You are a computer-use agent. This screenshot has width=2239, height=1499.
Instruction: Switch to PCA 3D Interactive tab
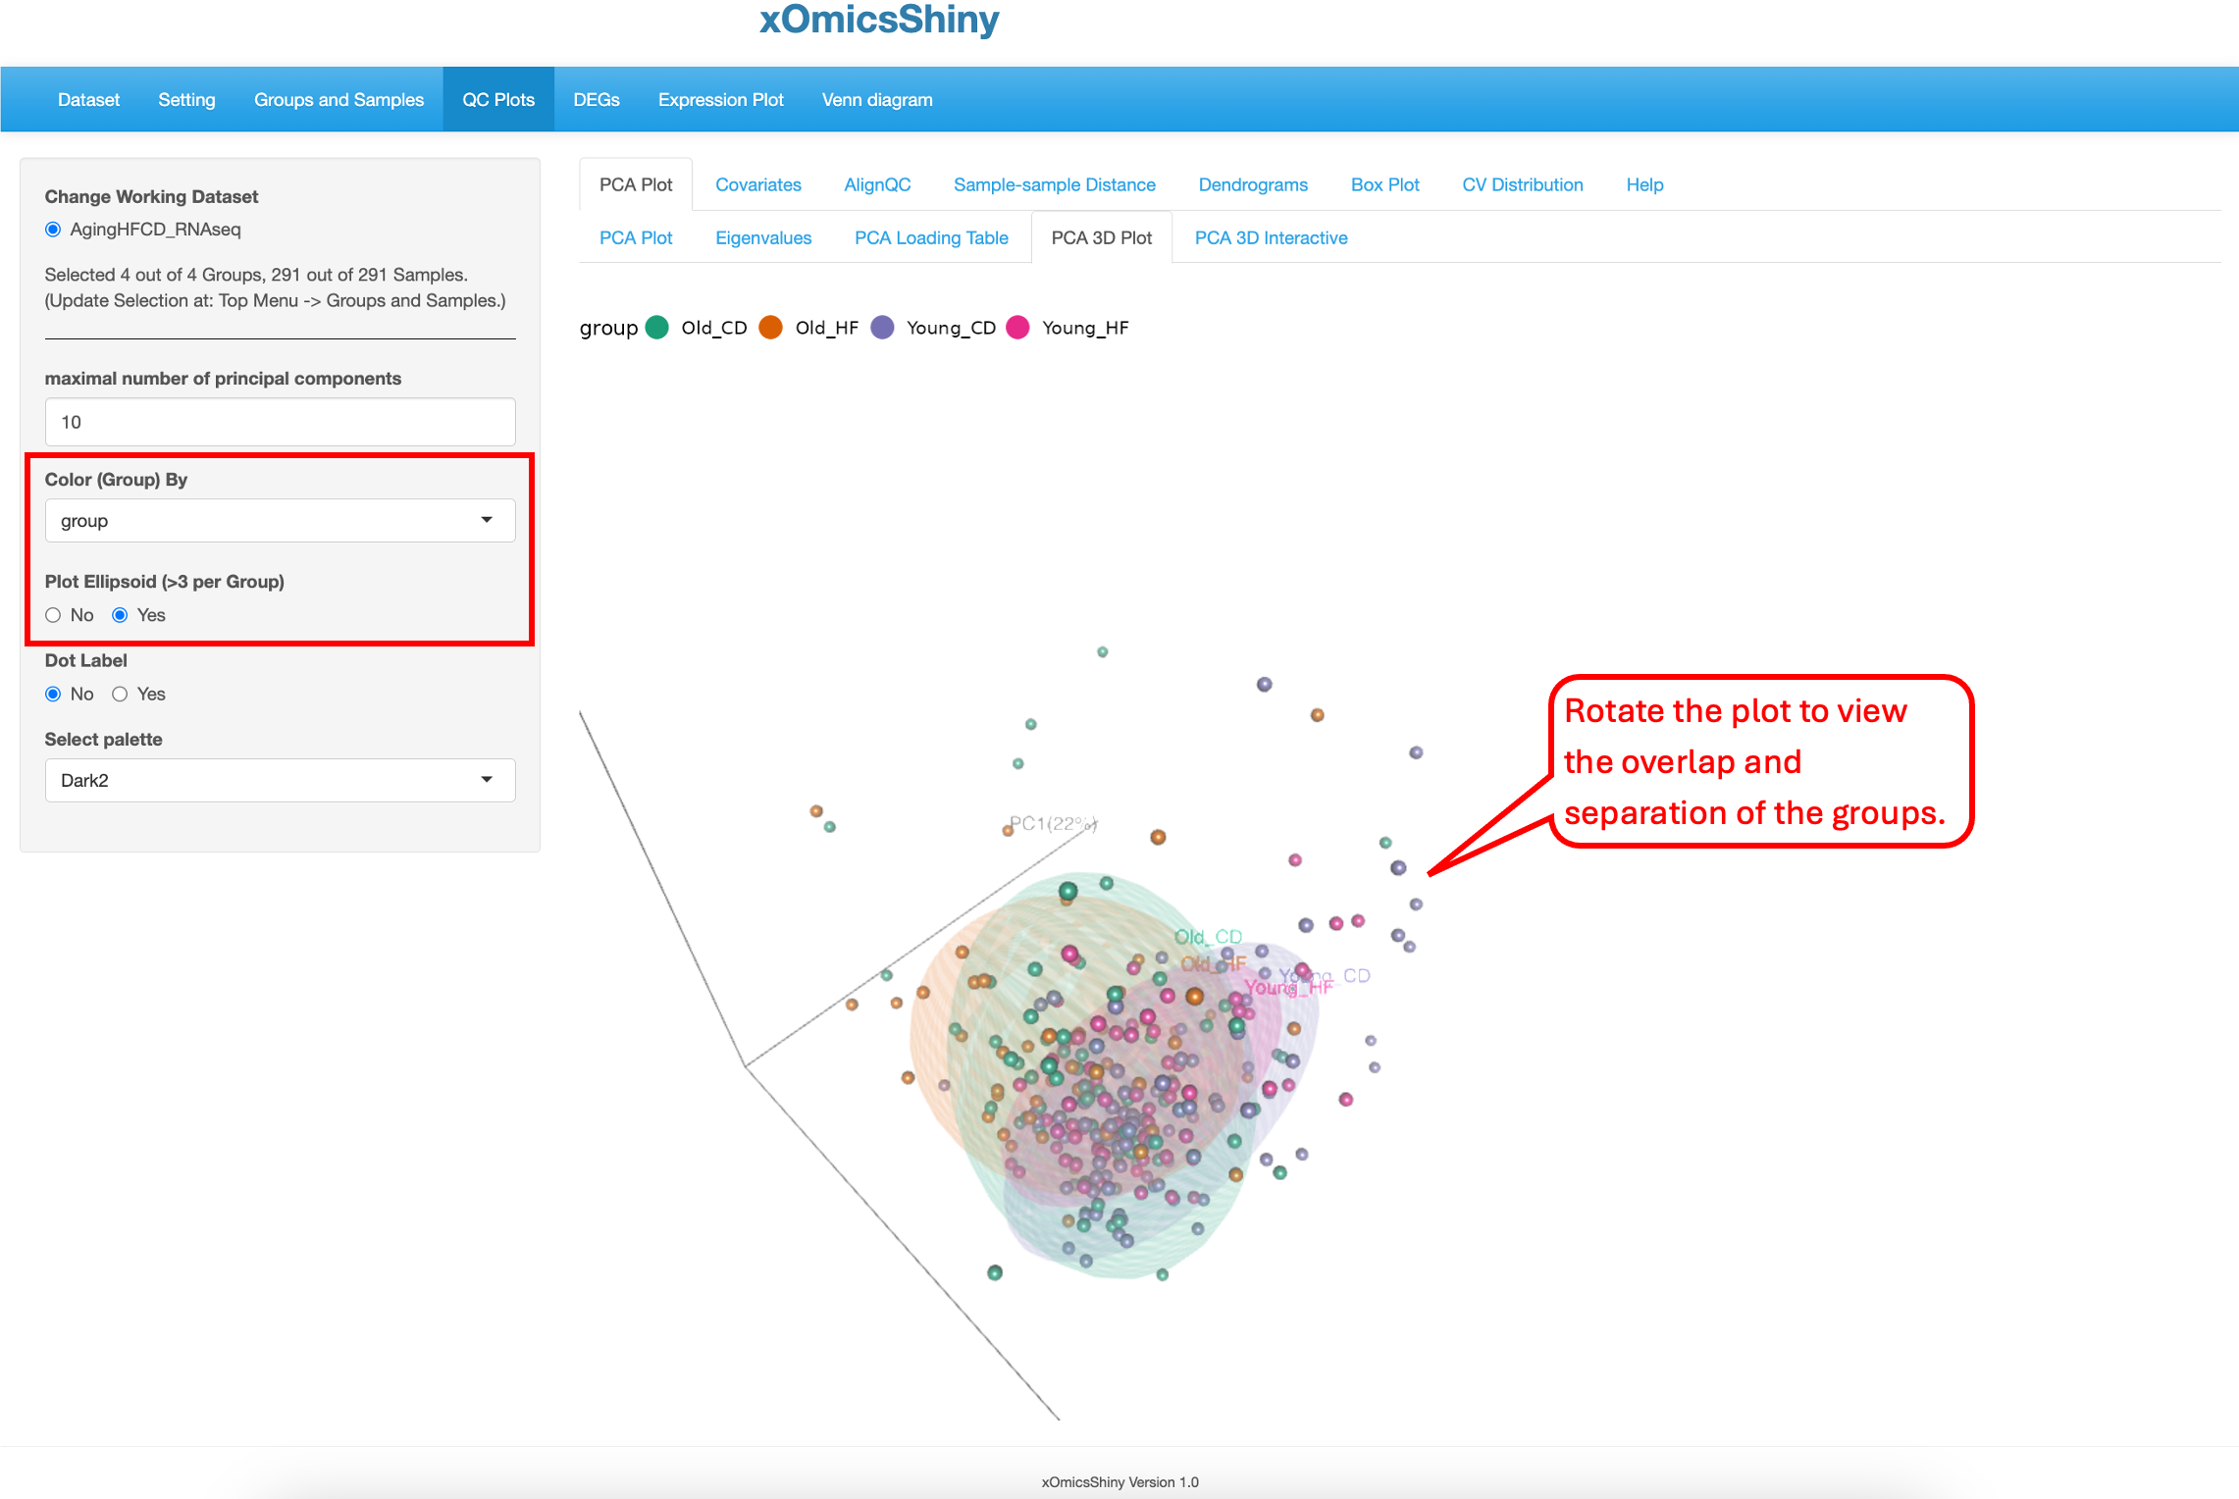click(1271, 237)
